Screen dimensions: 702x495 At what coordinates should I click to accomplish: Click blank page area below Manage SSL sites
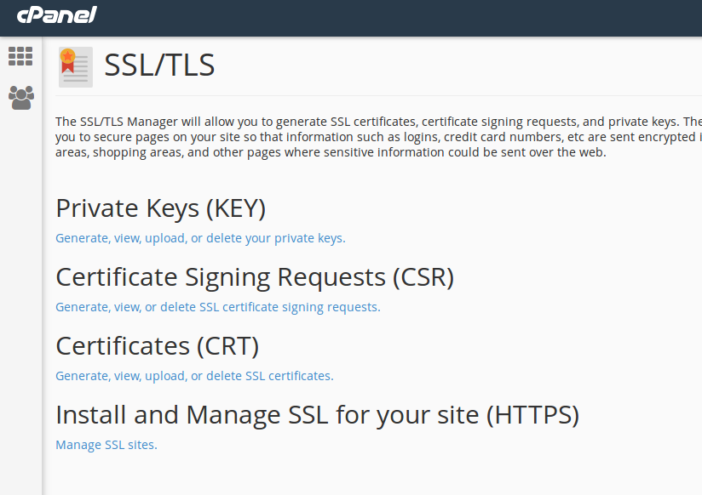click(x=341, y=475)
